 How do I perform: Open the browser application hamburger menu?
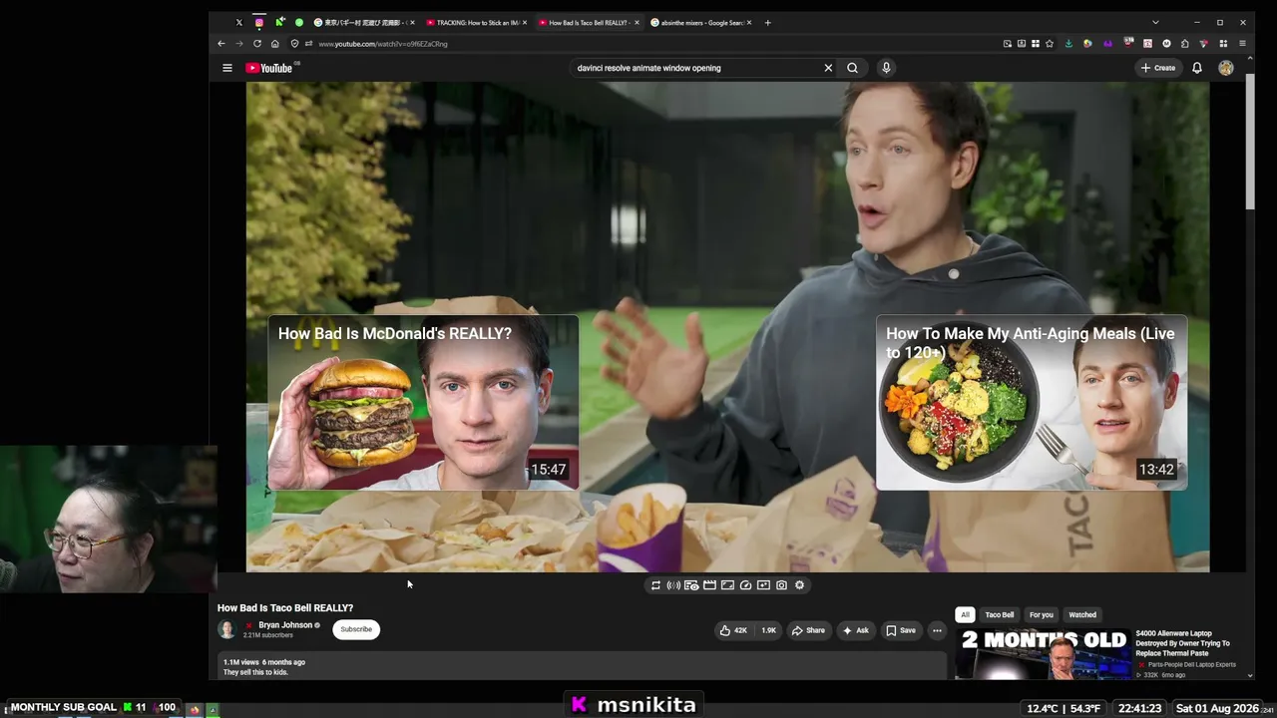(x=1242, y=44)
